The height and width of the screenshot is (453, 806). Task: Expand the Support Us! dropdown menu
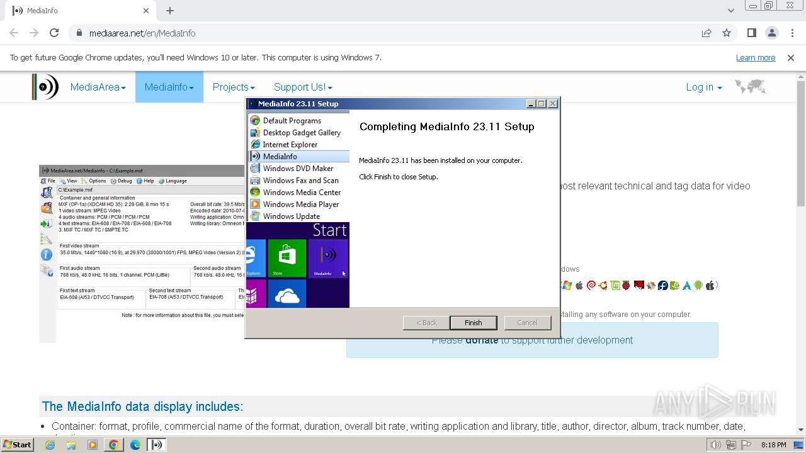click(x=303, y=87)
